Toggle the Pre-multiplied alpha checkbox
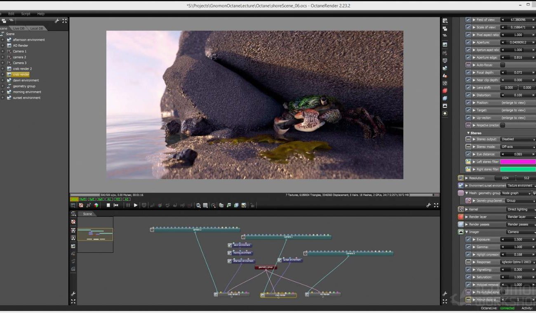536x313 pixels. point(502,292)
